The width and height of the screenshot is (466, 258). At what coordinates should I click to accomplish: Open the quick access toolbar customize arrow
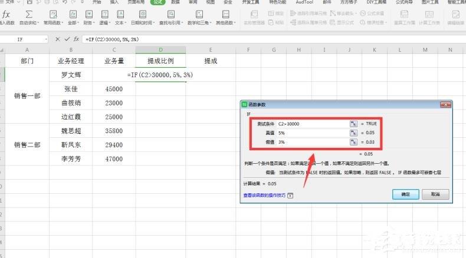[83, 2]
